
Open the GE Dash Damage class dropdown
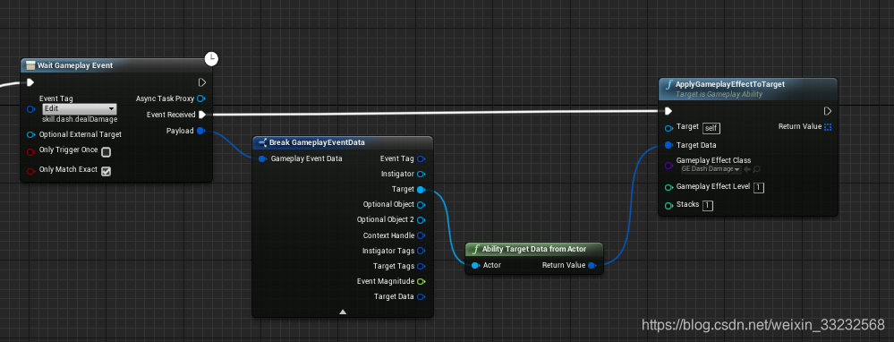coord(711,169)
